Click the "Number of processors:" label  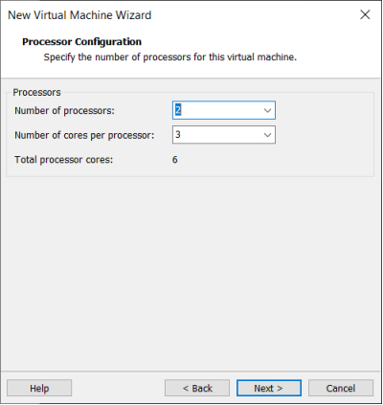coord(64,111)
